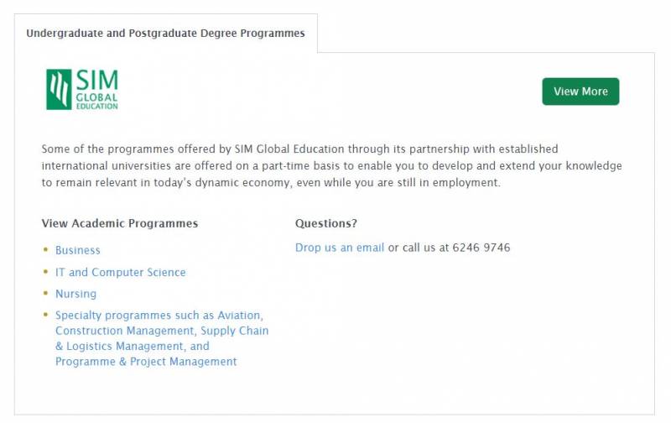671x423 pixels.
Task: Click the introductory paragraph about part-time programmes
Action: (x=331, y=165)
